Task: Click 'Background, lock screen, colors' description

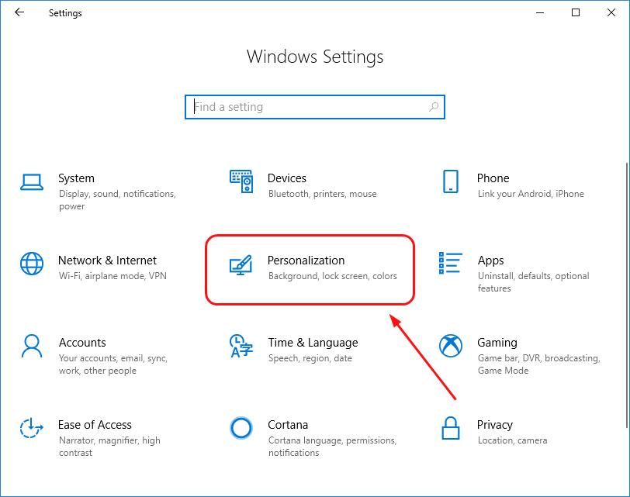Action: [332, 276]
